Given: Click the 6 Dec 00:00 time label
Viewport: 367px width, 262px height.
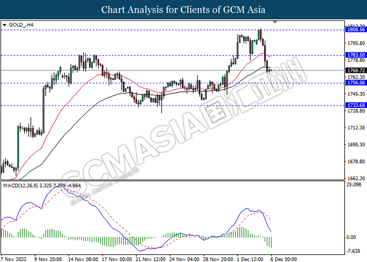Looking at the screenshot, I should click(x=284, y=259).
